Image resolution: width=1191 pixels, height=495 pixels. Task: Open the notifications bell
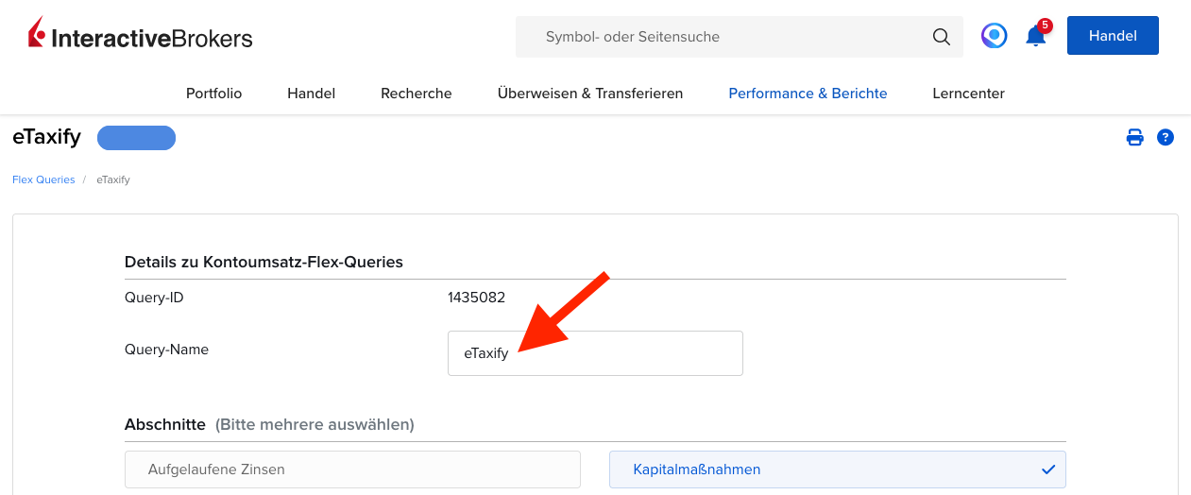tap(1035, 38)
